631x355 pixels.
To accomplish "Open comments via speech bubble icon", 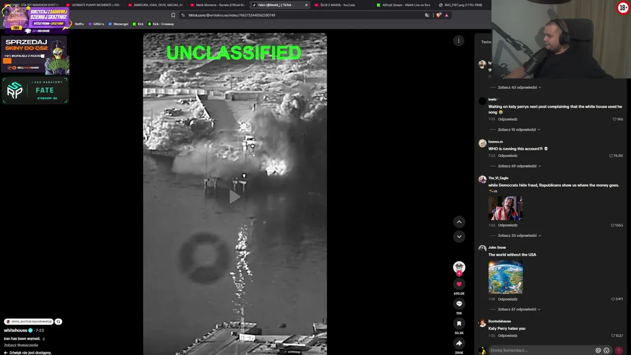I will [459, 304].
